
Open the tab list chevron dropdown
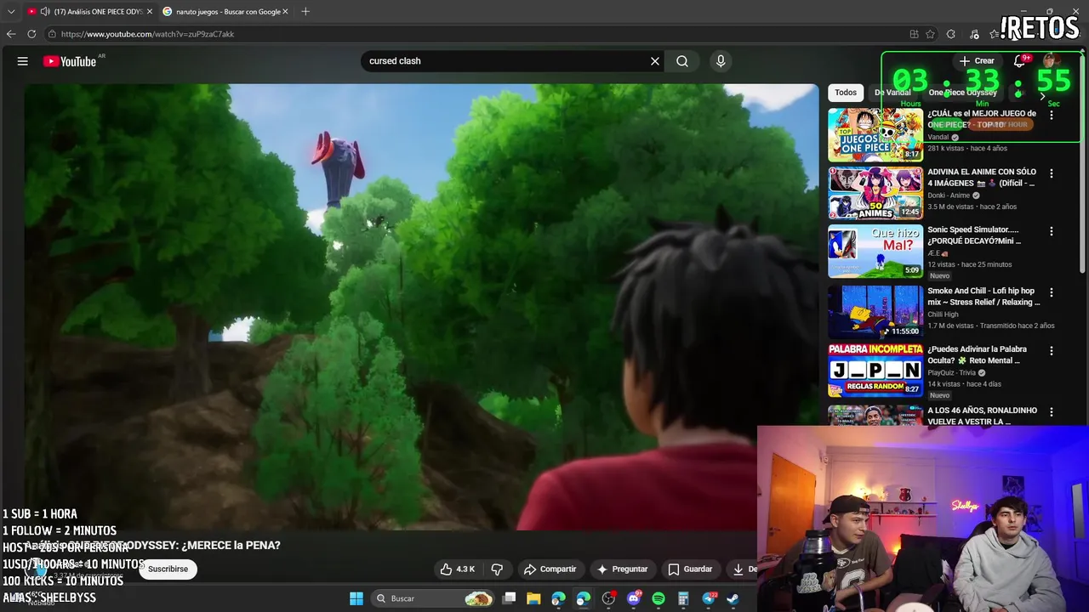click(x=11, y=12)
